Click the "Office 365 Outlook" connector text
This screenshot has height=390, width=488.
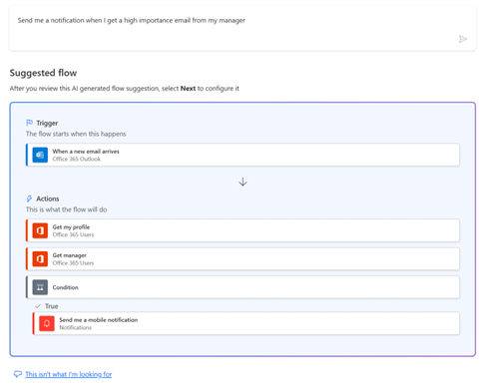[x=77, y=160]
